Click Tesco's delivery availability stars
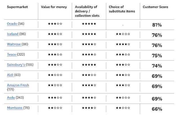 click(89, 54)
